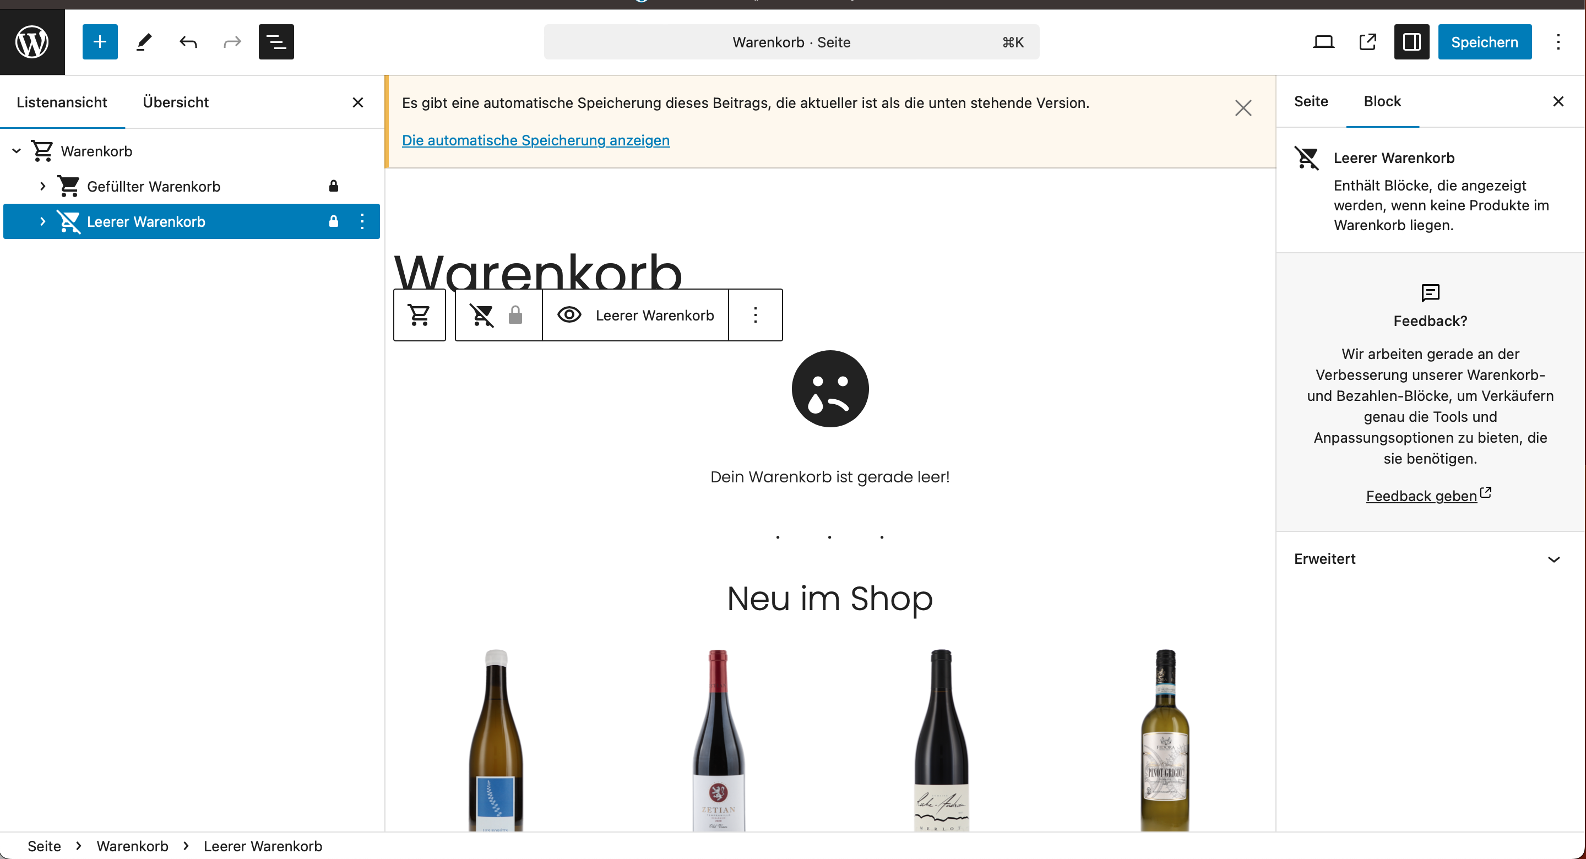This screenshot has width=1586, height=859.
Task: Collapse the Warenkorb tree root
Action: tap(17, 151)
